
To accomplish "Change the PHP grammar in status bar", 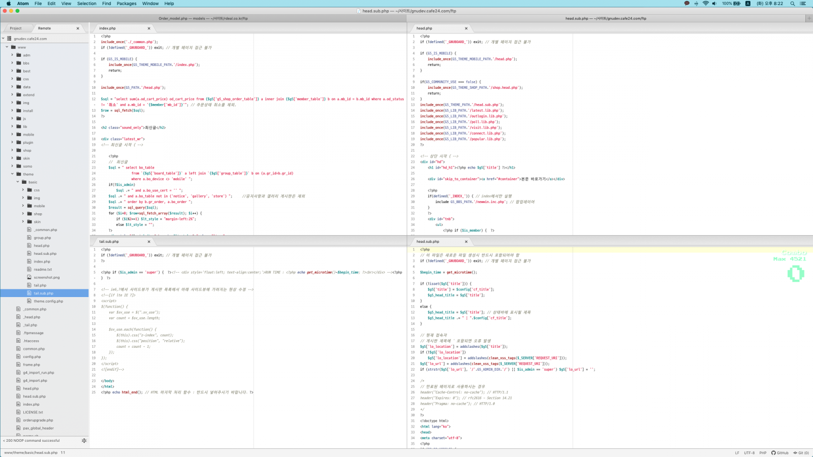I will coord(763,453).
